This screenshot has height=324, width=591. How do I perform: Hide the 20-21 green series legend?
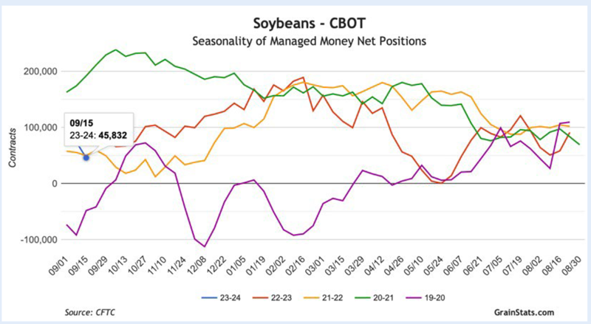pos(375,297)
